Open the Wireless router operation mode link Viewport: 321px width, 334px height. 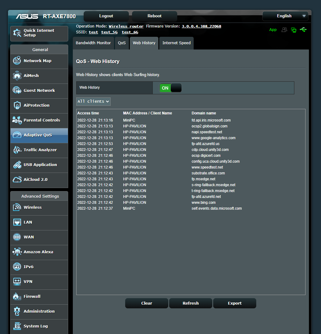(x=126, y=26)
